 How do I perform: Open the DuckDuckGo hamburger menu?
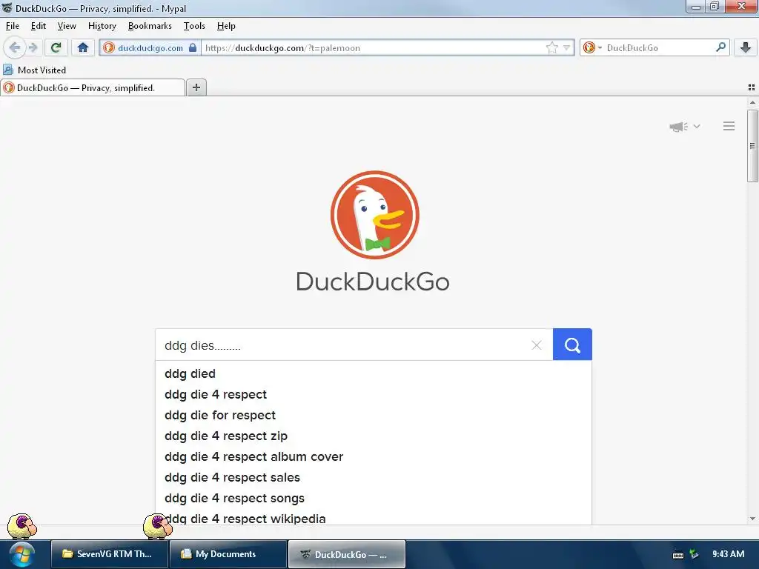(x=729, y=126)
